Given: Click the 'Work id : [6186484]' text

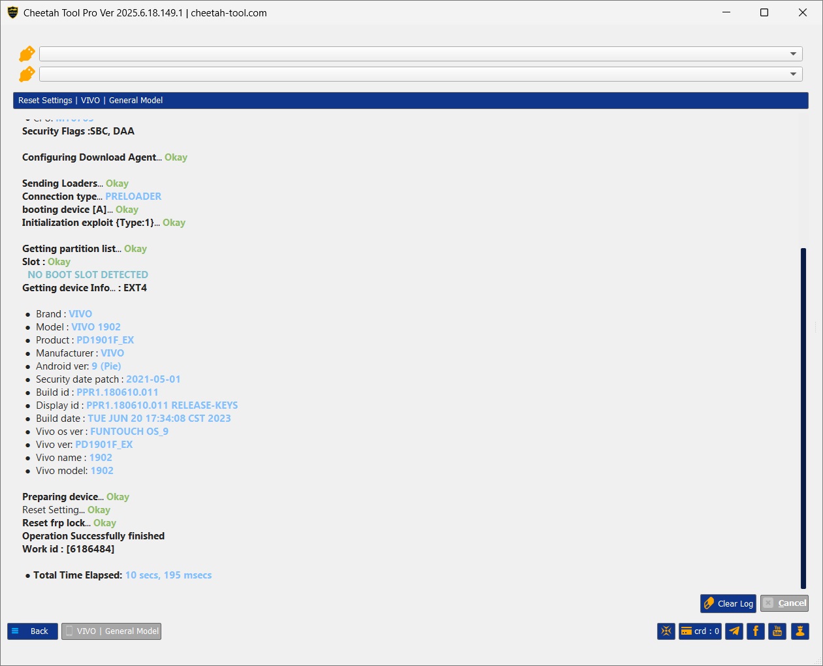Looking at the screenshot, I should [x=69, y=549].
